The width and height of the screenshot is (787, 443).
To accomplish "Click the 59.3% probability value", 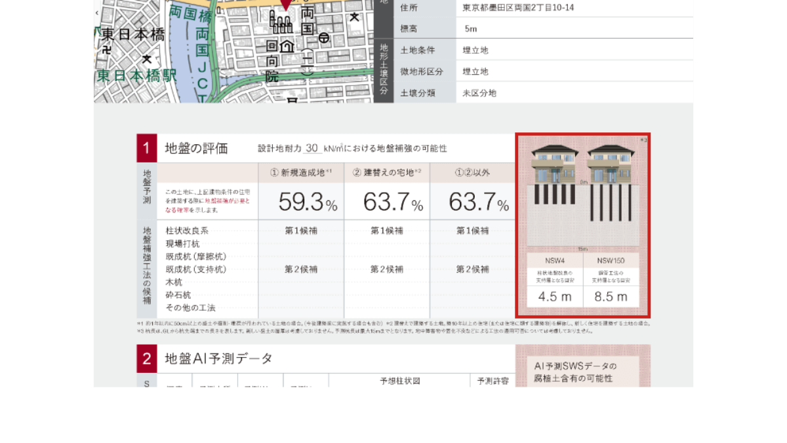I will [308, 202].
